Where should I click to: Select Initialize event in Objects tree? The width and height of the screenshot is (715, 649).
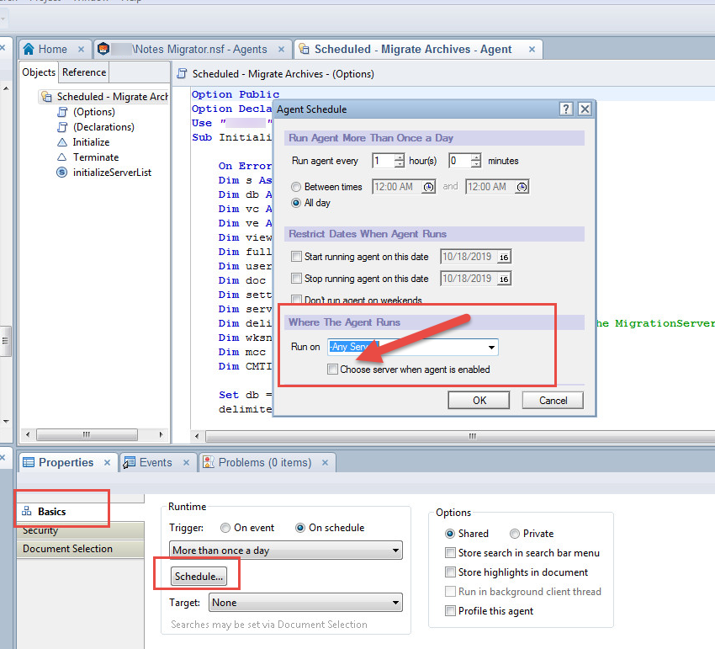click(90, 142)
